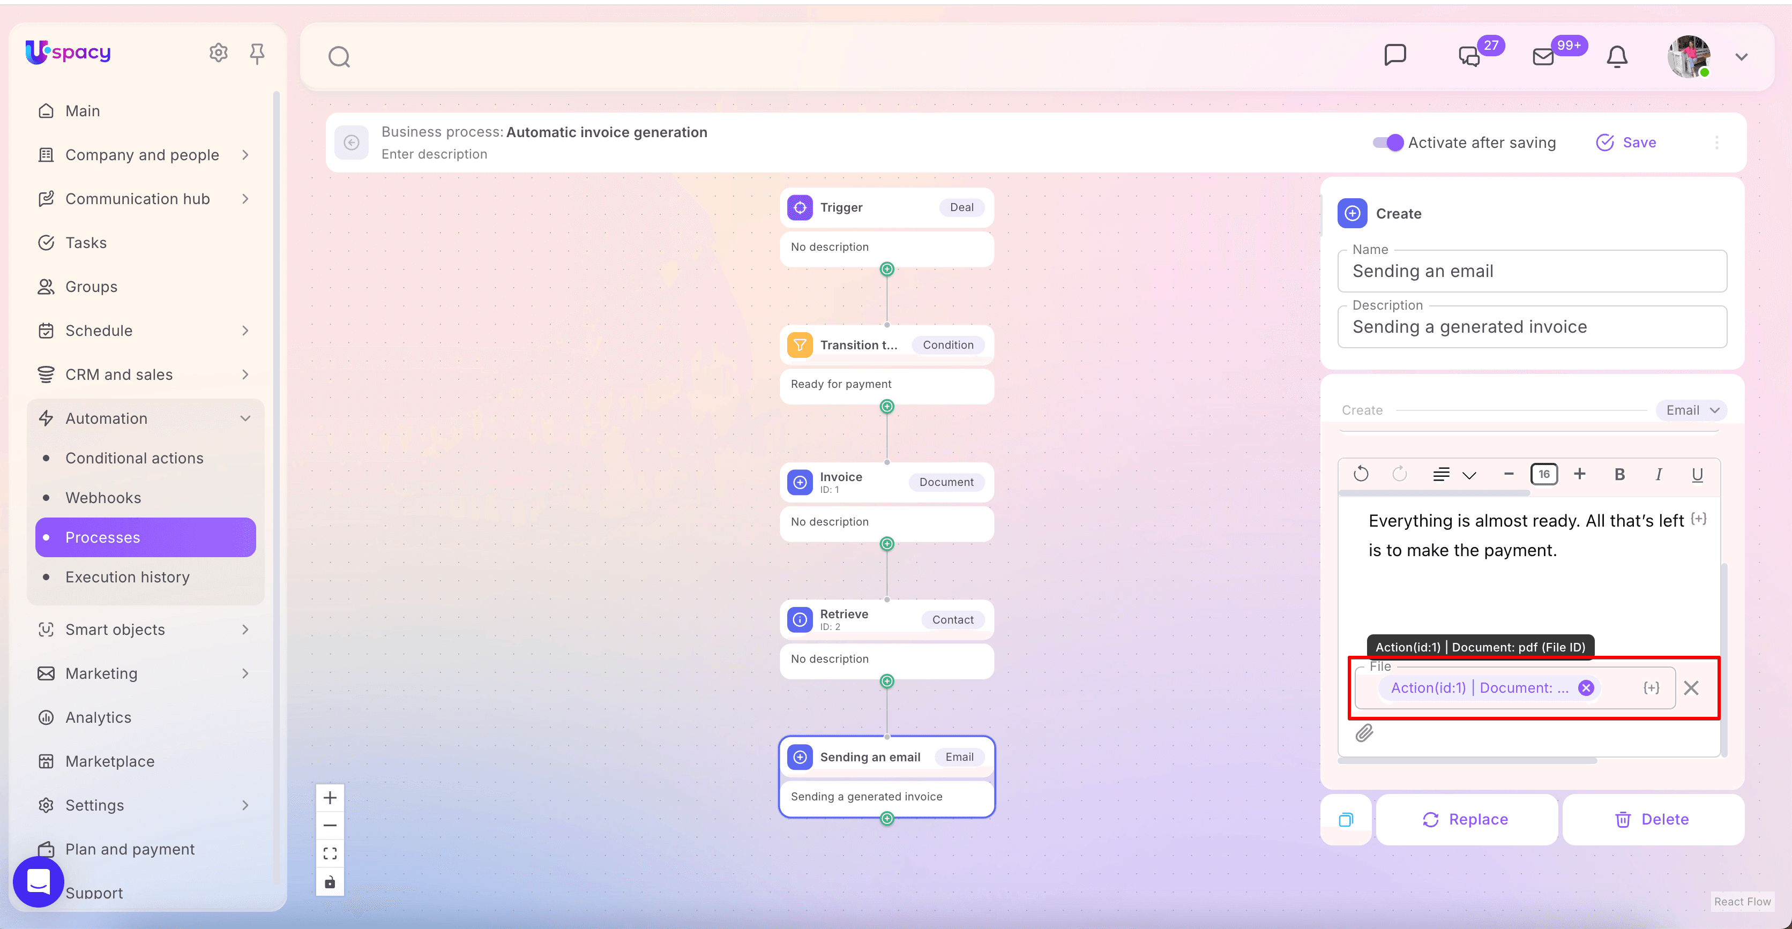Image resolution: width=1792 pixels, height=929 pixels.
Task: Zoom in the flow canvas with plus control
Action: (330, 798)
